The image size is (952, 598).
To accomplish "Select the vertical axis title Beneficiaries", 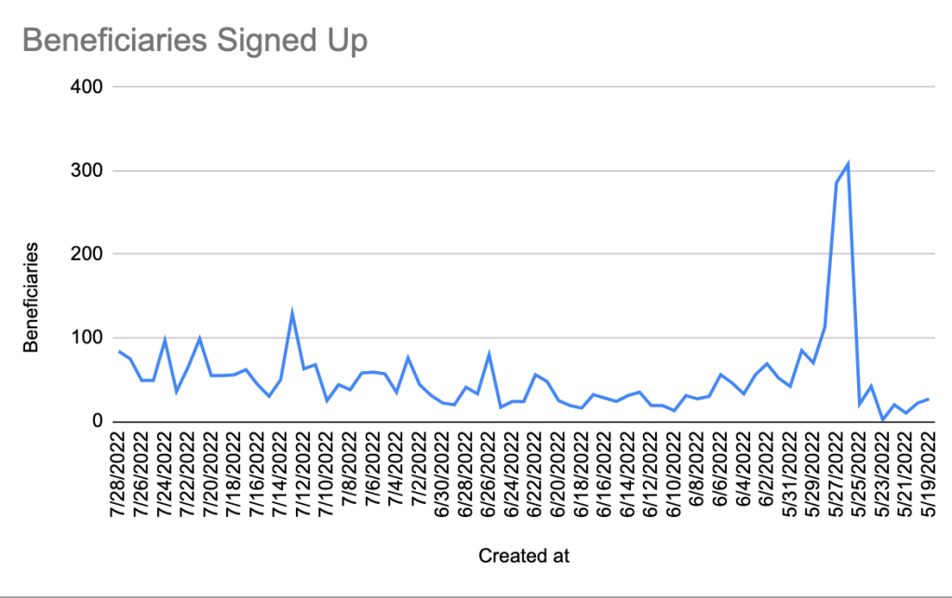I will (x=32, y=298).
